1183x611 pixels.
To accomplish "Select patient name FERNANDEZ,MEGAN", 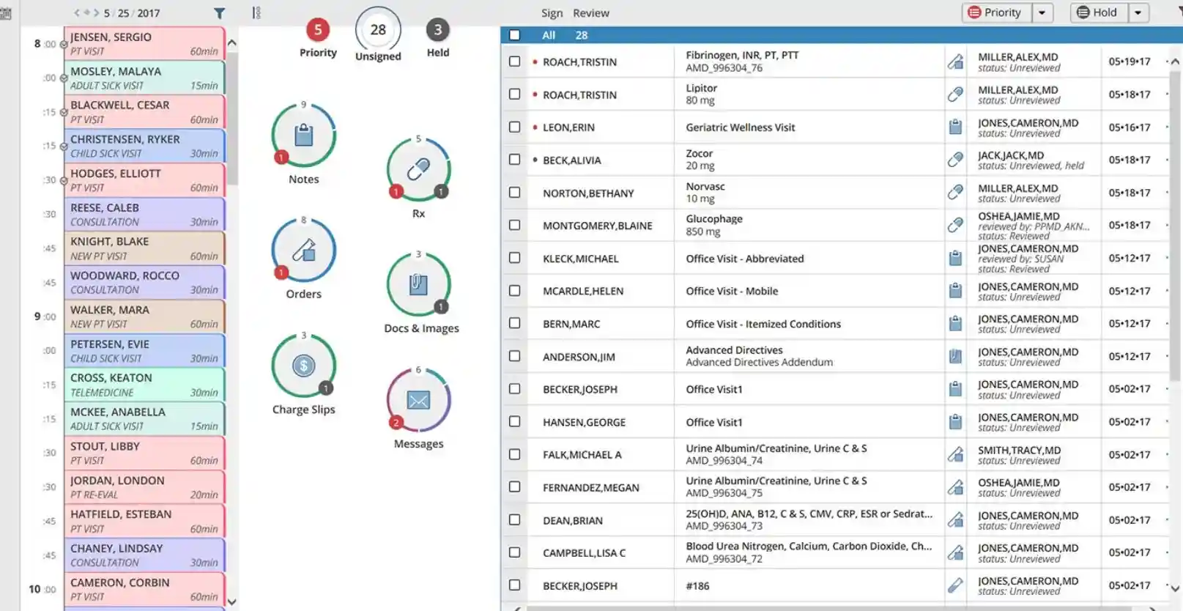I will click(x=591, y=488).
